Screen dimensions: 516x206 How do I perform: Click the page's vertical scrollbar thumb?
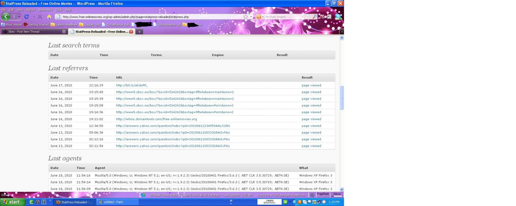pos(341,98)
